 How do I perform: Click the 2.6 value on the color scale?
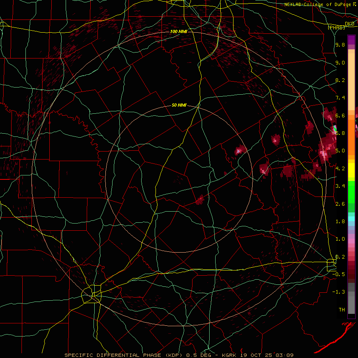[340, 204]
